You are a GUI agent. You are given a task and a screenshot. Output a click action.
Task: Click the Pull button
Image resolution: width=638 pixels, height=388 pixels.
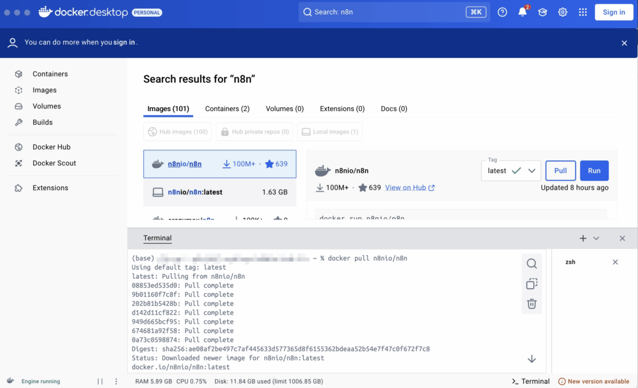click(560, 171)
